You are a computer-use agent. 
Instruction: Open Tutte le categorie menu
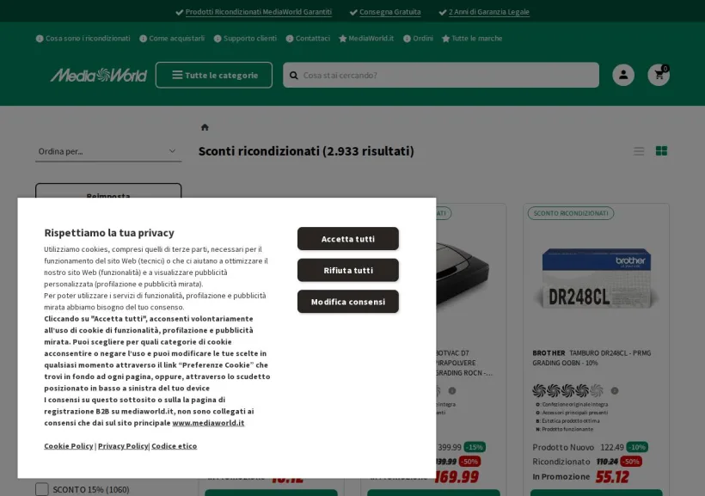[x=214, y=75]
